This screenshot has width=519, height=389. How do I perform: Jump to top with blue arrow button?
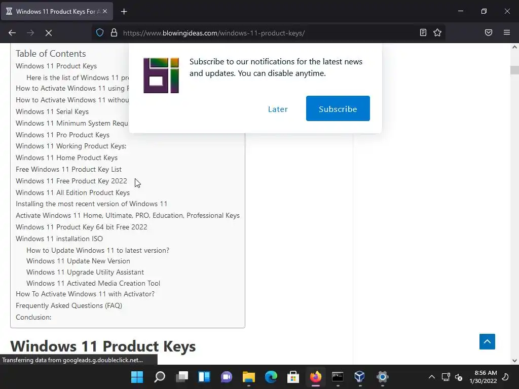click(487, 342)
